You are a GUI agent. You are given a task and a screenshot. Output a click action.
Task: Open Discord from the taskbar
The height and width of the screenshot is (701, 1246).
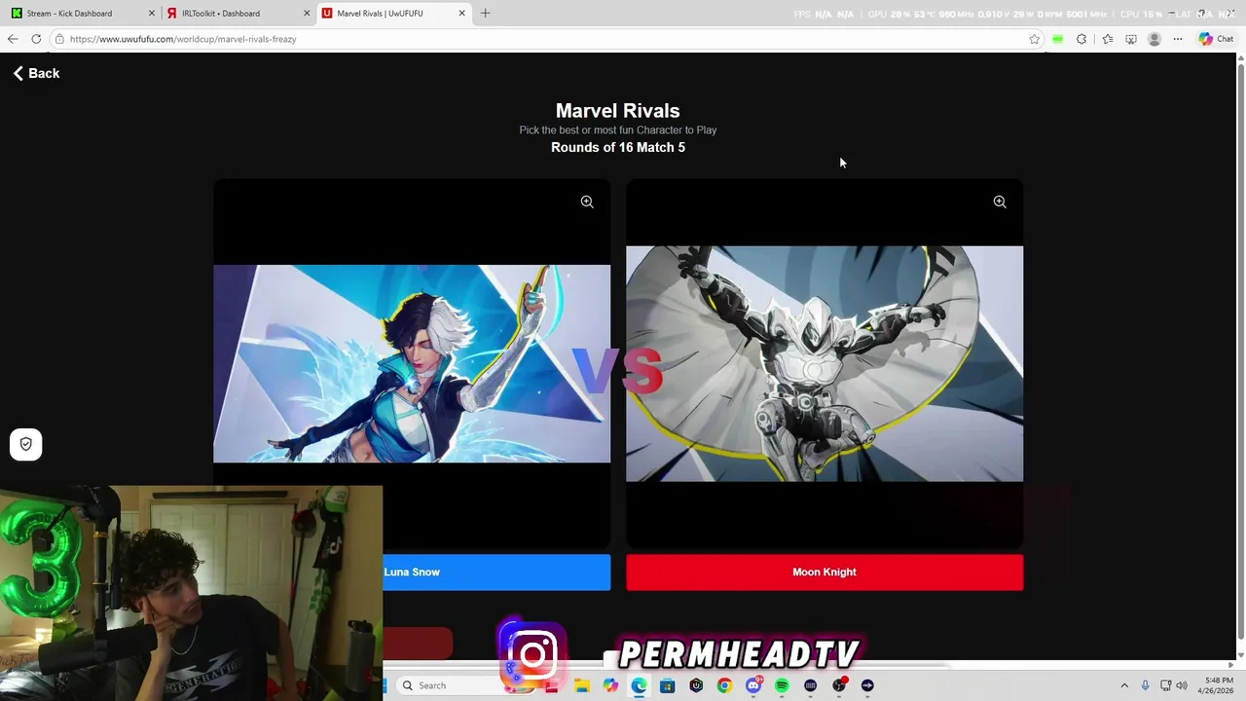pos(753,685)
